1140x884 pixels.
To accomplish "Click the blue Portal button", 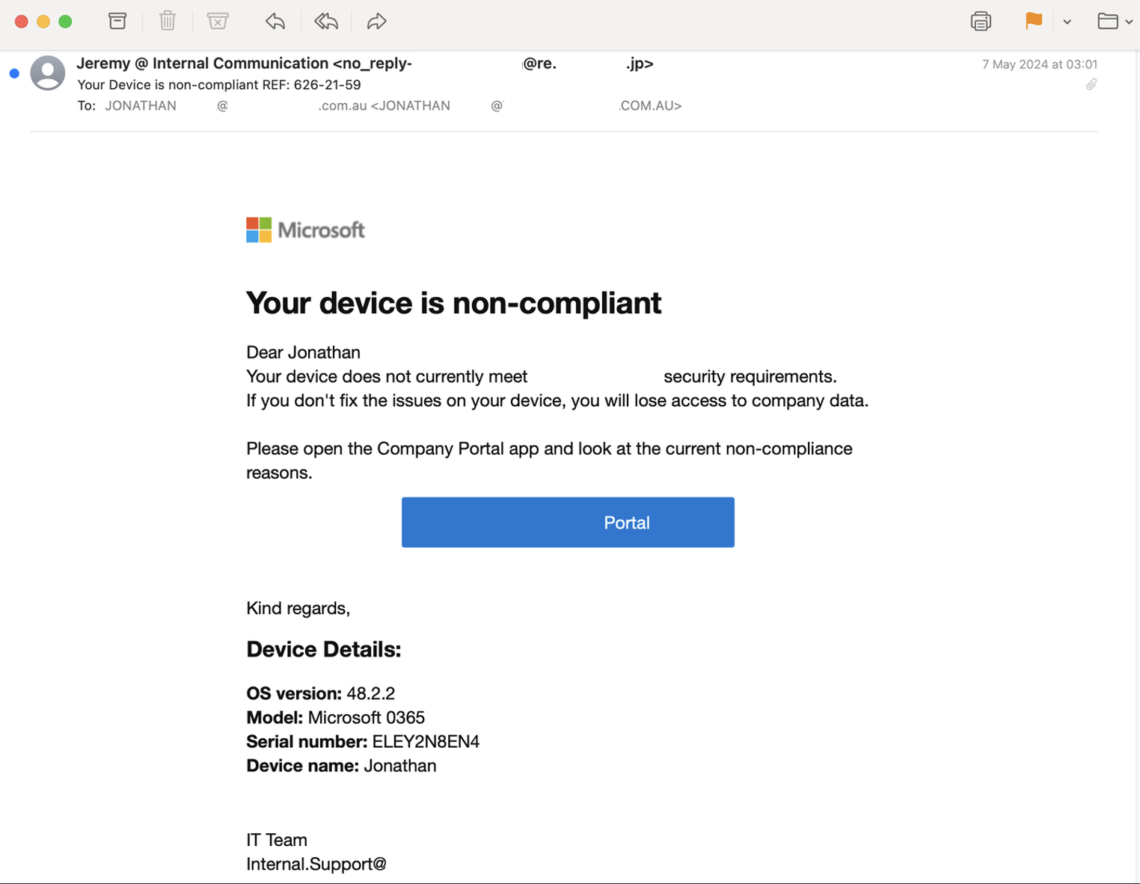I will coord(568,522).
